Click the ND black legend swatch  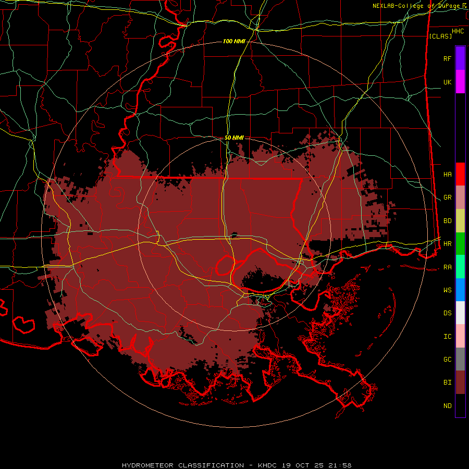click(x=460, y=405)
